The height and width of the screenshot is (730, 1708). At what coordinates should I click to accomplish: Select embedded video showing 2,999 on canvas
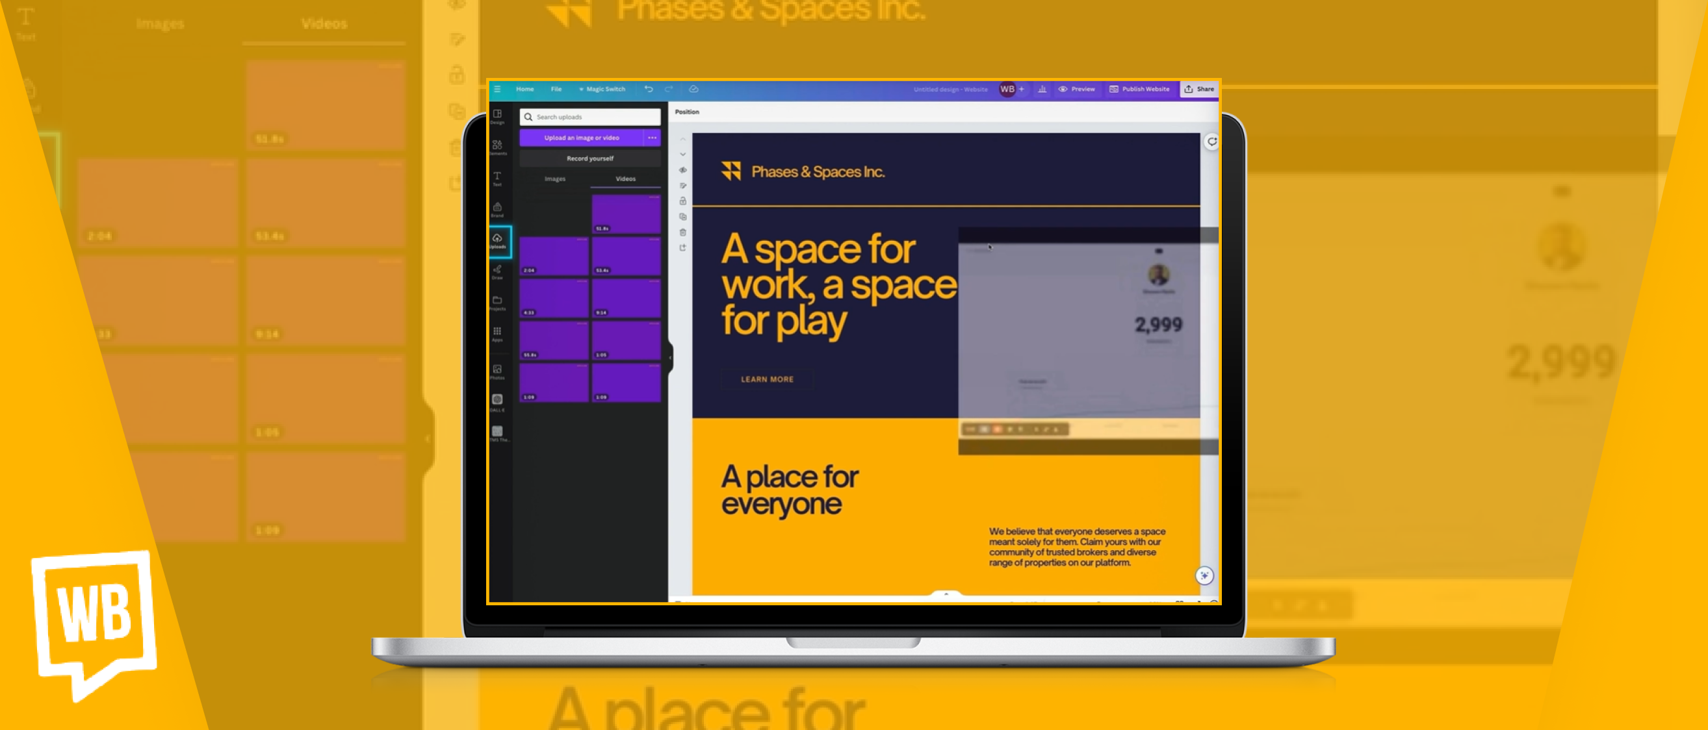1087,341
